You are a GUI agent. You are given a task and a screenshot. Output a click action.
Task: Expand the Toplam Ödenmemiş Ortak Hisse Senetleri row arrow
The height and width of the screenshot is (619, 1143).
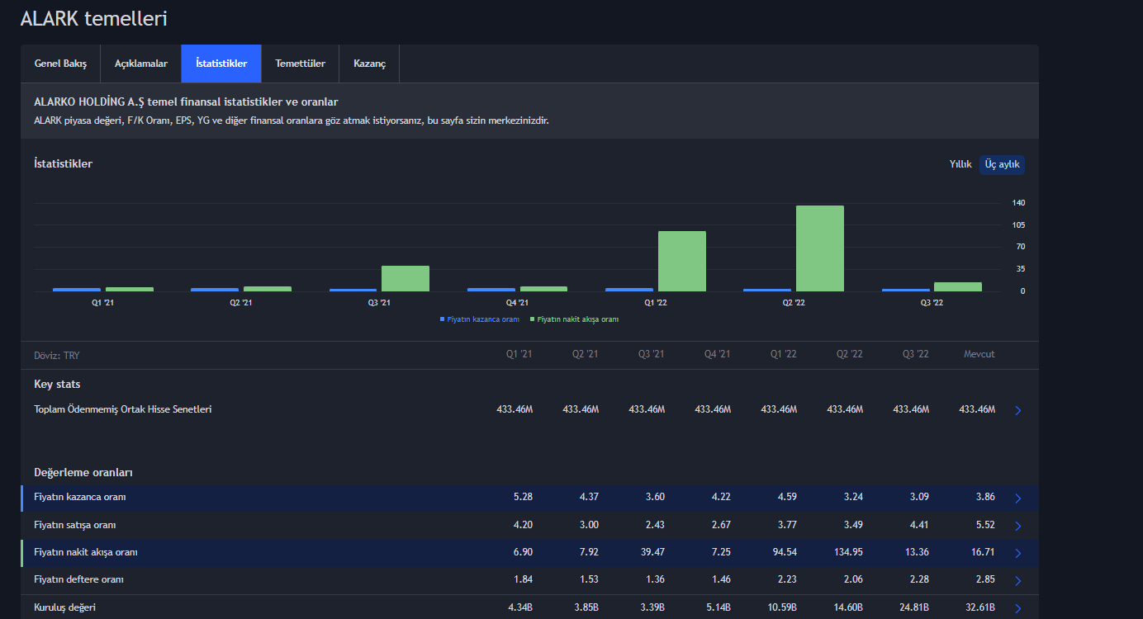1017,410
